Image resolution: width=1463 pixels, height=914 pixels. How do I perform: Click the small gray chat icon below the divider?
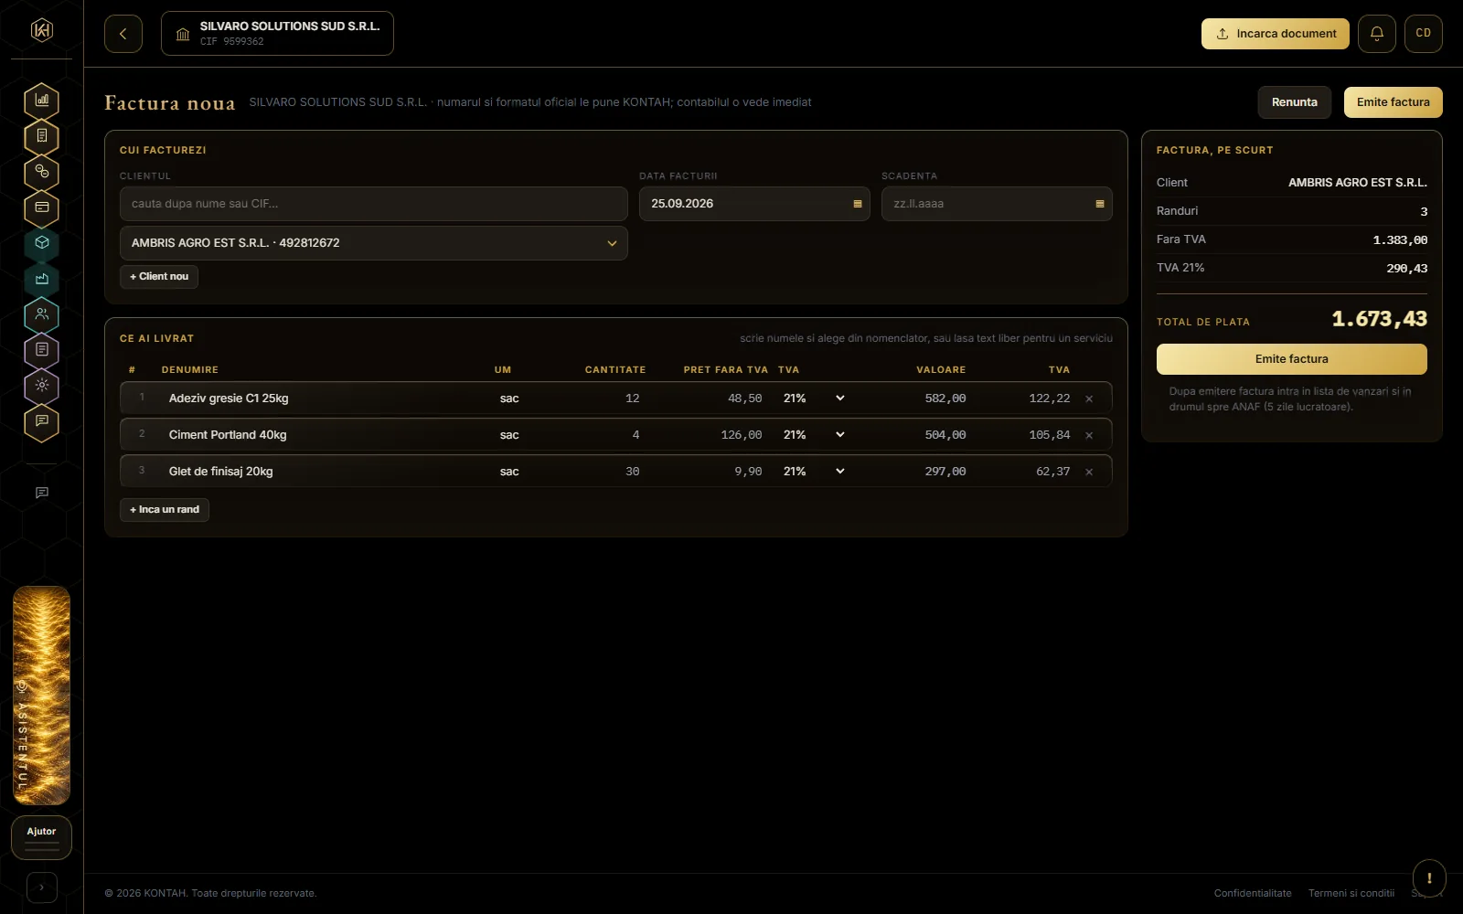(41, 493)
